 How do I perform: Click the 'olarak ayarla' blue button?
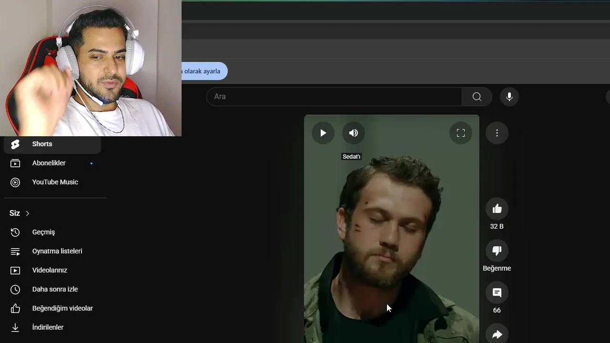[204, 71]
